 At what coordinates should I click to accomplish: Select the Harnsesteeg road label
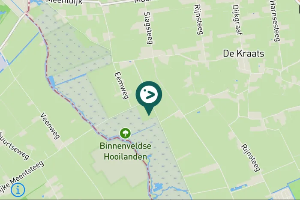pos(275,21)
